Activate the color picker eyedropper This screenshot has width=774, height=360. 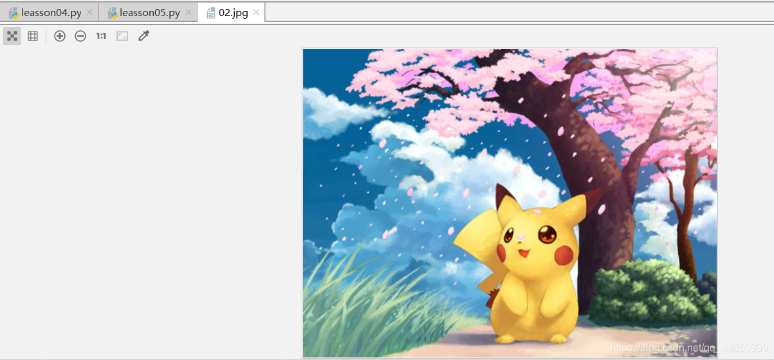pyautogui.click(x=143, y=36)
